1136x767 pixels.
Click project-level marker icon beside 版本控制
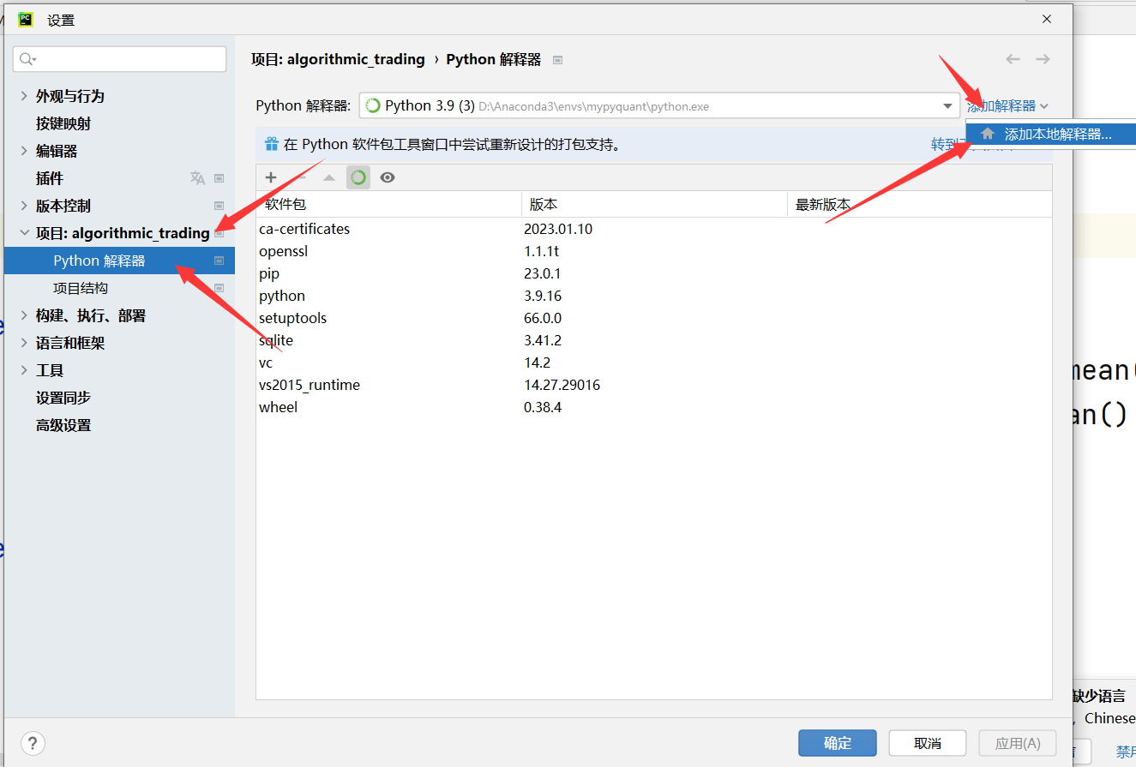[219, 206]
